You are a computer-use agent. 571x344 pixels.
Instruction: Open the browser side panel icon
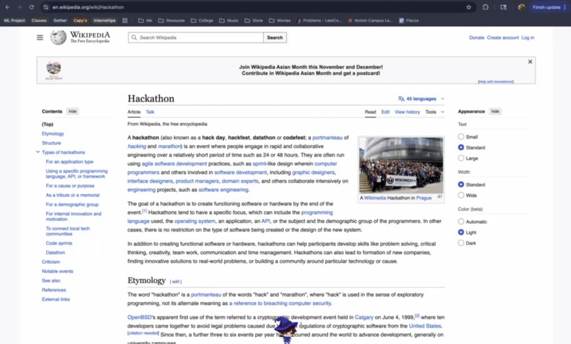pyautogui.click(x=503, y=7)
